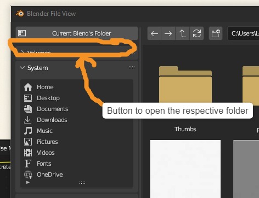Click the Videos film icon
Image resolution: width=259 pixels, height=198 pixels.
coord(28,153)
